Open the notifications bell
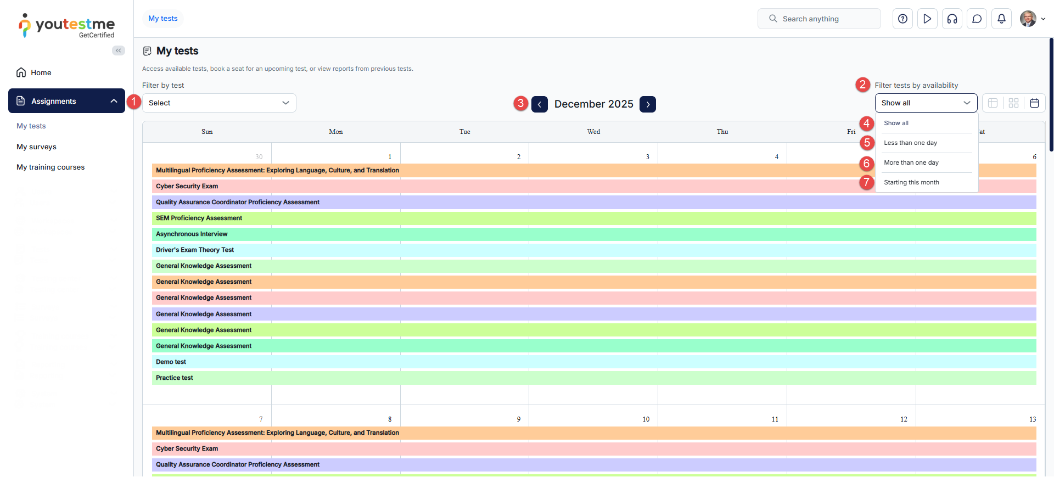This screenshot has width=1054, height=477. (1001, 19)
